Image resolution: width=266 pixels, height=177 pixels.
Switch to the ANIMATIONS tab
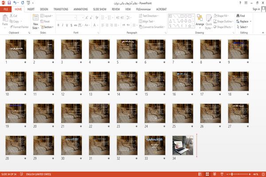pos(81,9)
